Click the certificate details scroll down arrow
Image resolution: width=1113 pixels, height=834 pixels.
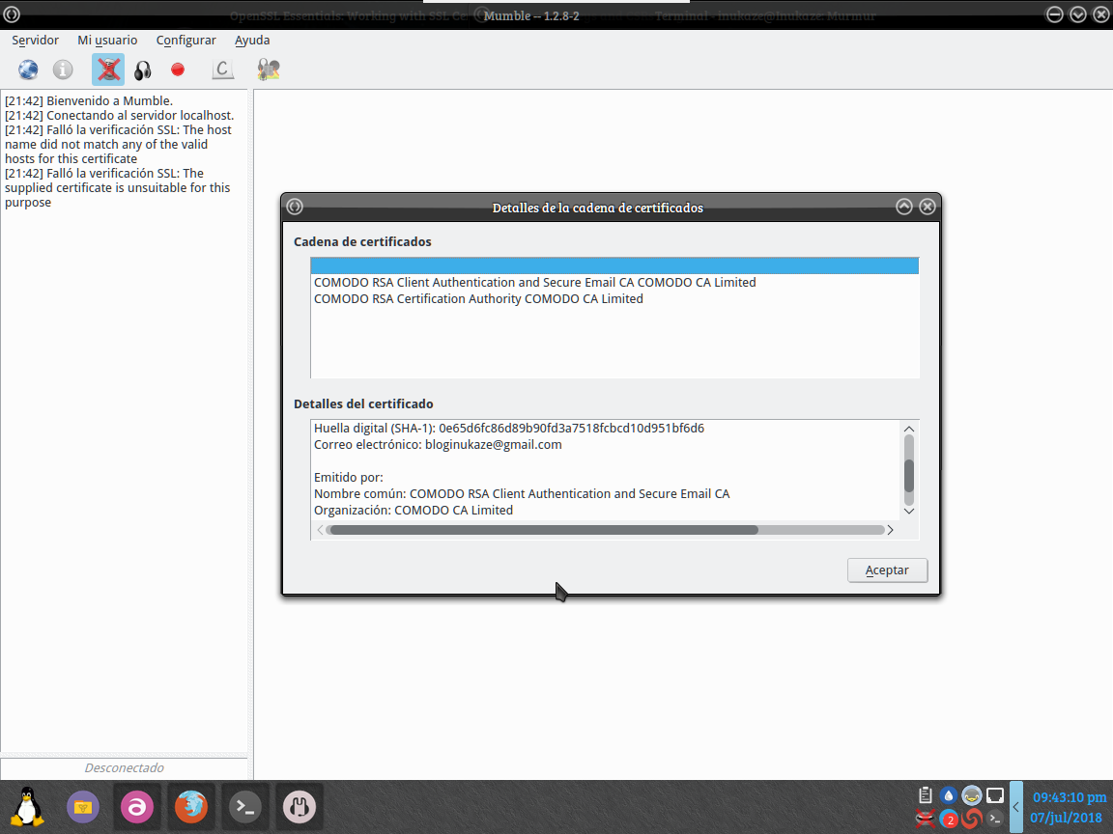(x=908, y=512)
